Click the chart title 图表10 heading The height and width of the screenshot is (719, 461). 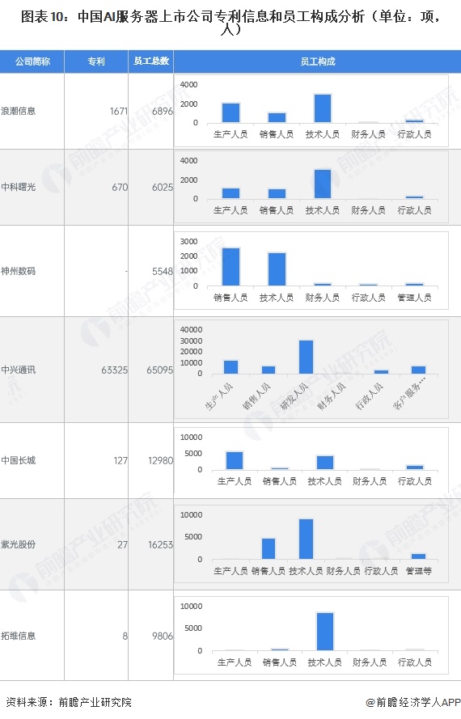[230, 23]
